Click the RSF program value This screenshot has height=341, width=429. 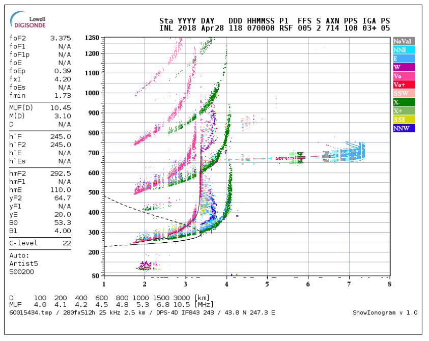286,28
